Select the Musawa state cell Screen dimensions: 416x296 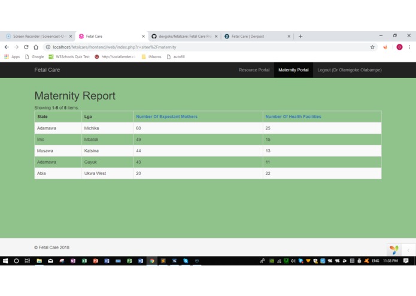pyautogui.click(x=58, y=151)
